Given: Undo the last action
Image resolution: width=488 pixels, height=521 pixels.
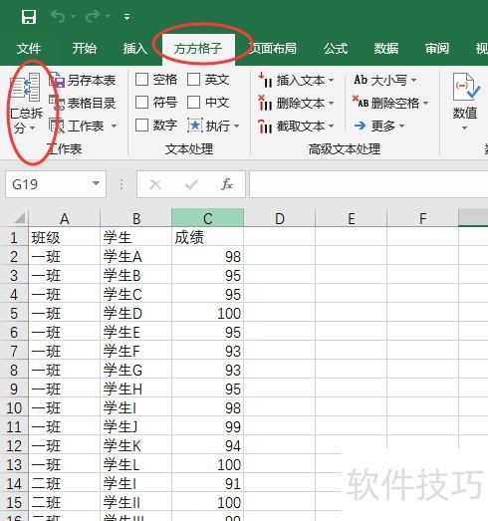Looking at the screenshot, I should (58, 16).
